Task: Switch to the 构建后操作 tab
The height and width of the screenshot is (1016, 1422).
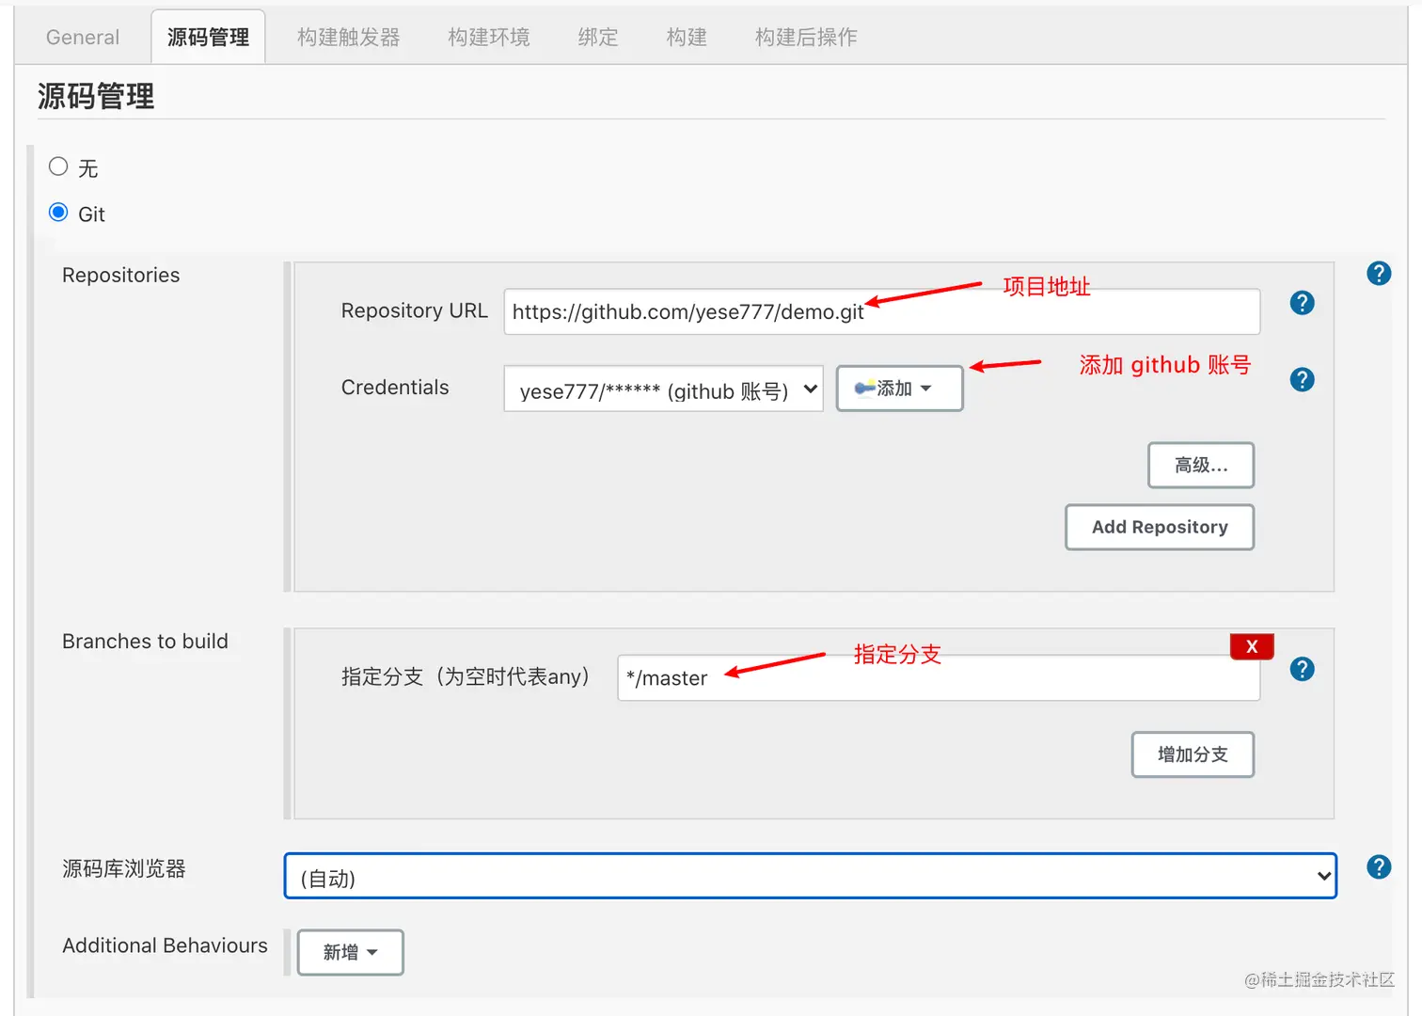Action: [806, 38]
